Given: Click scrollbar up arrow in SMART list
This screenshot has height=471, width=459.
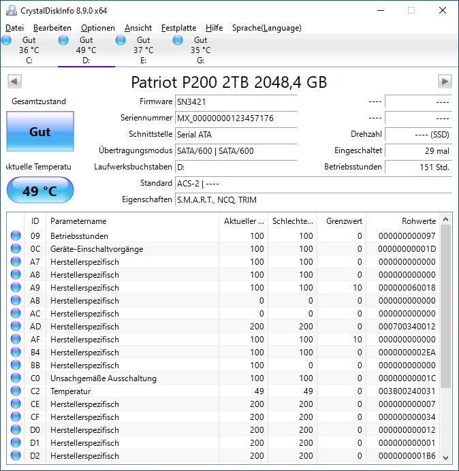Looking at the screenshot, I should click(446, 220).
